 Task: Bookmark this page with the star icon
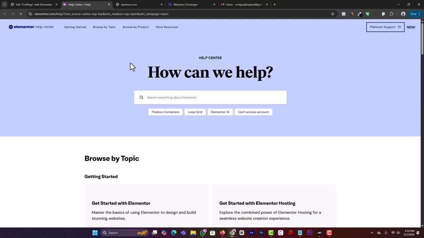click(333, 14)
